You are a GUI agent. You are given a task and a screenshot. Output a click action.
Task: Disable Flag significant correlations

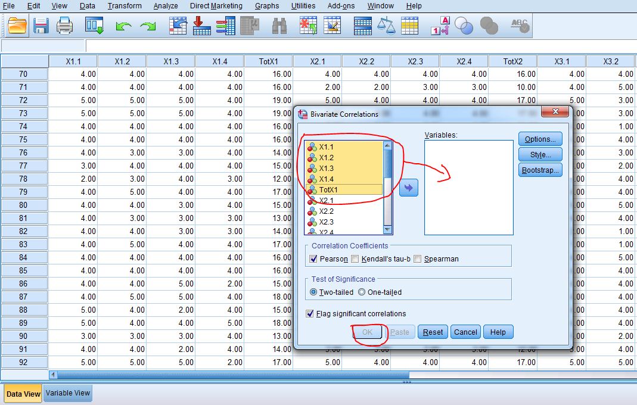tap(311, 313)
